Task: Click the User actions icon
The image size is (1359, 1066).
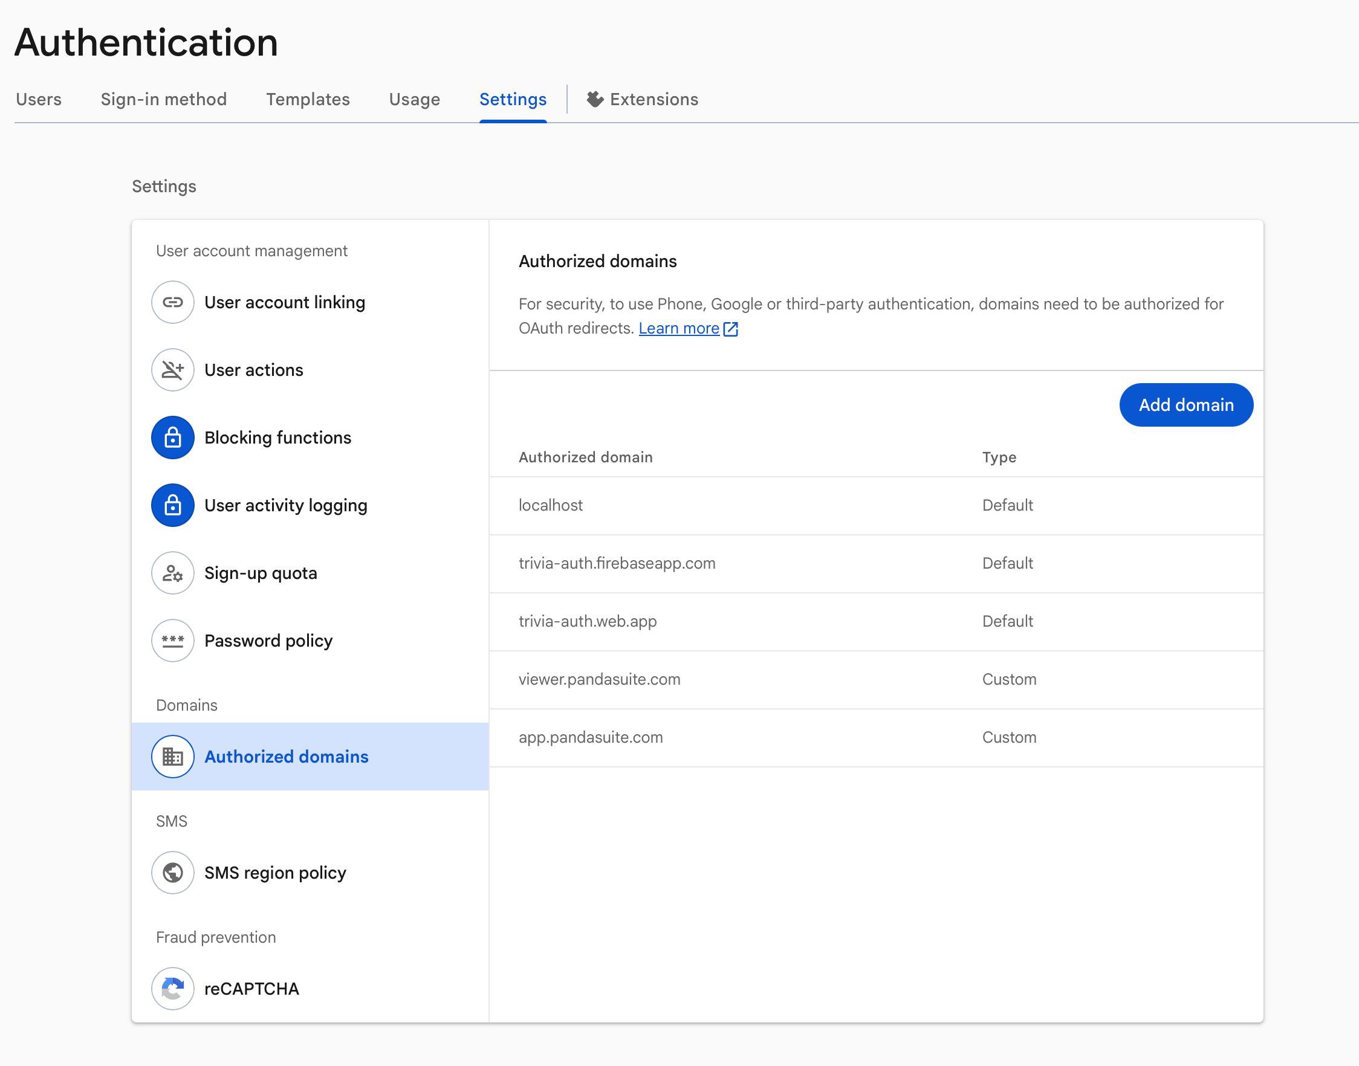Action: coord(172,369)
